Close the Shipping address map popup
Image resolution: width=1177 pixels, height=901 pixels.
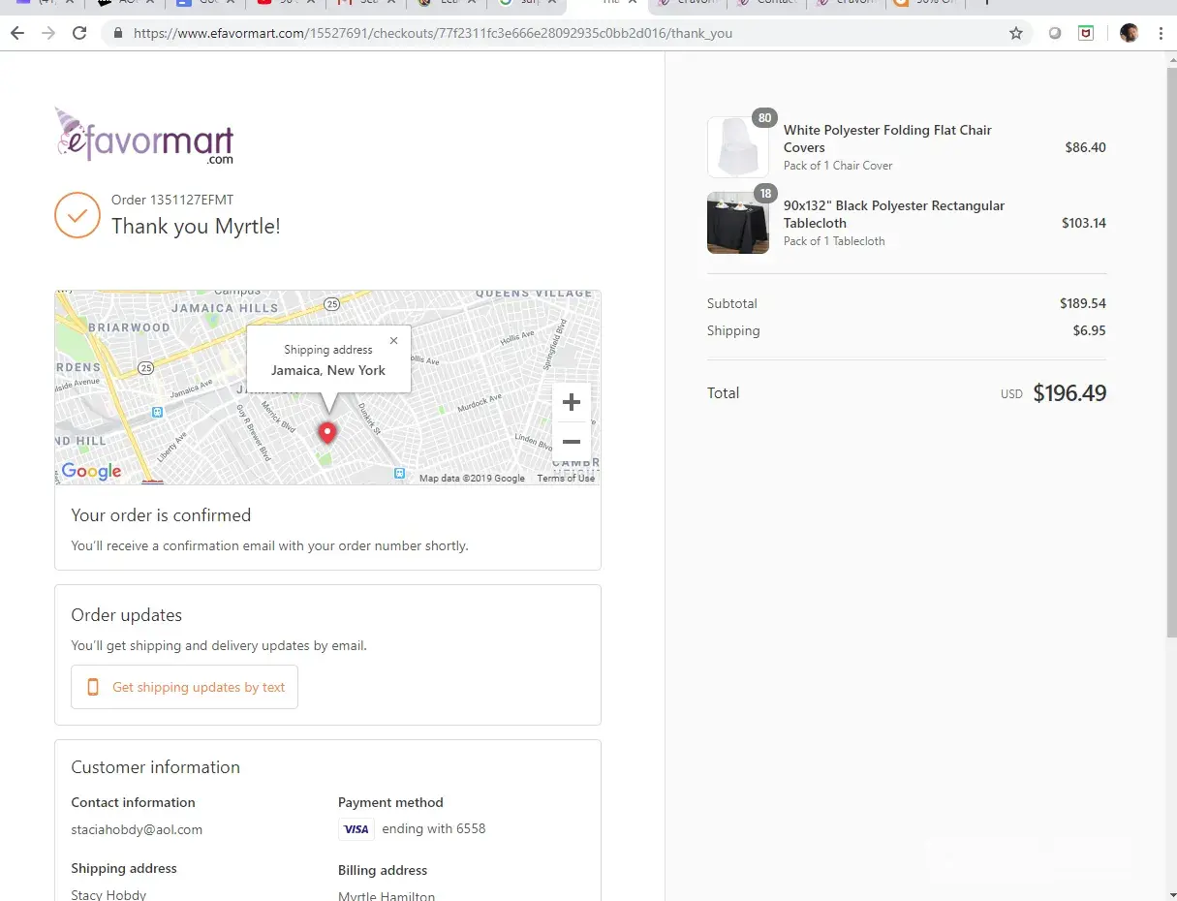pyautogui.click(x=393, y=340)
